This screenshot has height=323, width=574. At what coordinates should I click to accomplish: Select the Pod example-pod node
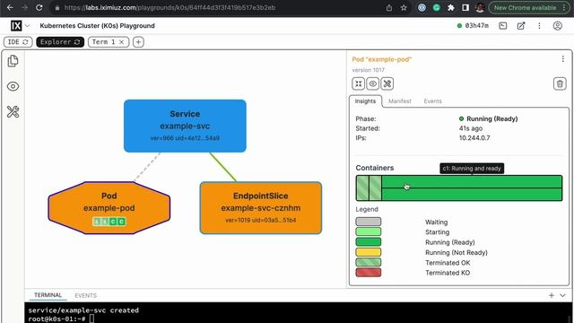[109, 207]
